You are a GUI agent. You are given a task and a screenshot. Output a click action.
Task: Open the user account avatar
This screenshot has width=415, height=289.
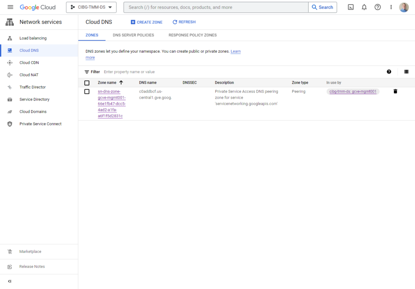coord(404,7)
